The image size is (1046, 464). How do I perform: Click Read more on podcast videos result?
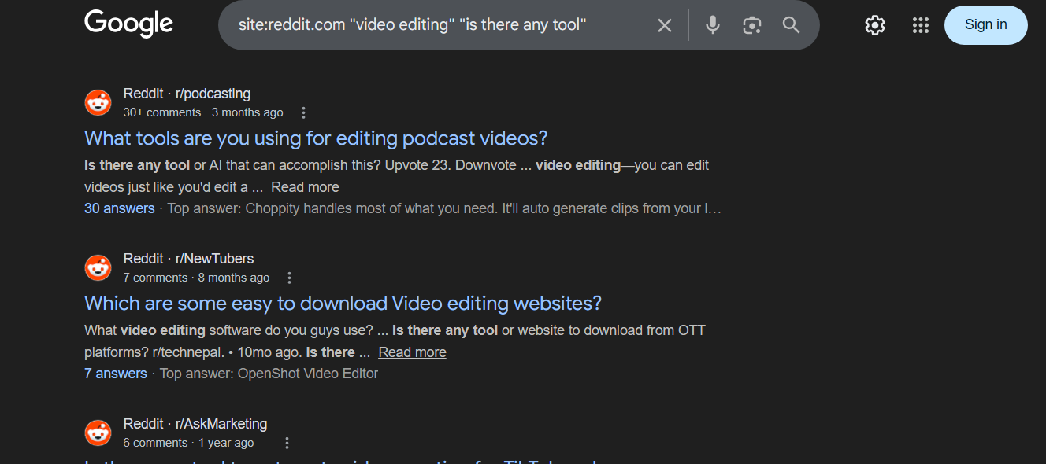tap(305, 187)
